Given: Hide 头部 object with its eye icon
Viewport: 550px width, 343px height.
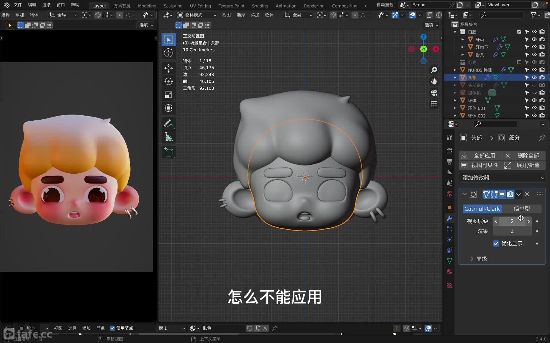Looking at the screenshot, I should 534,77.
